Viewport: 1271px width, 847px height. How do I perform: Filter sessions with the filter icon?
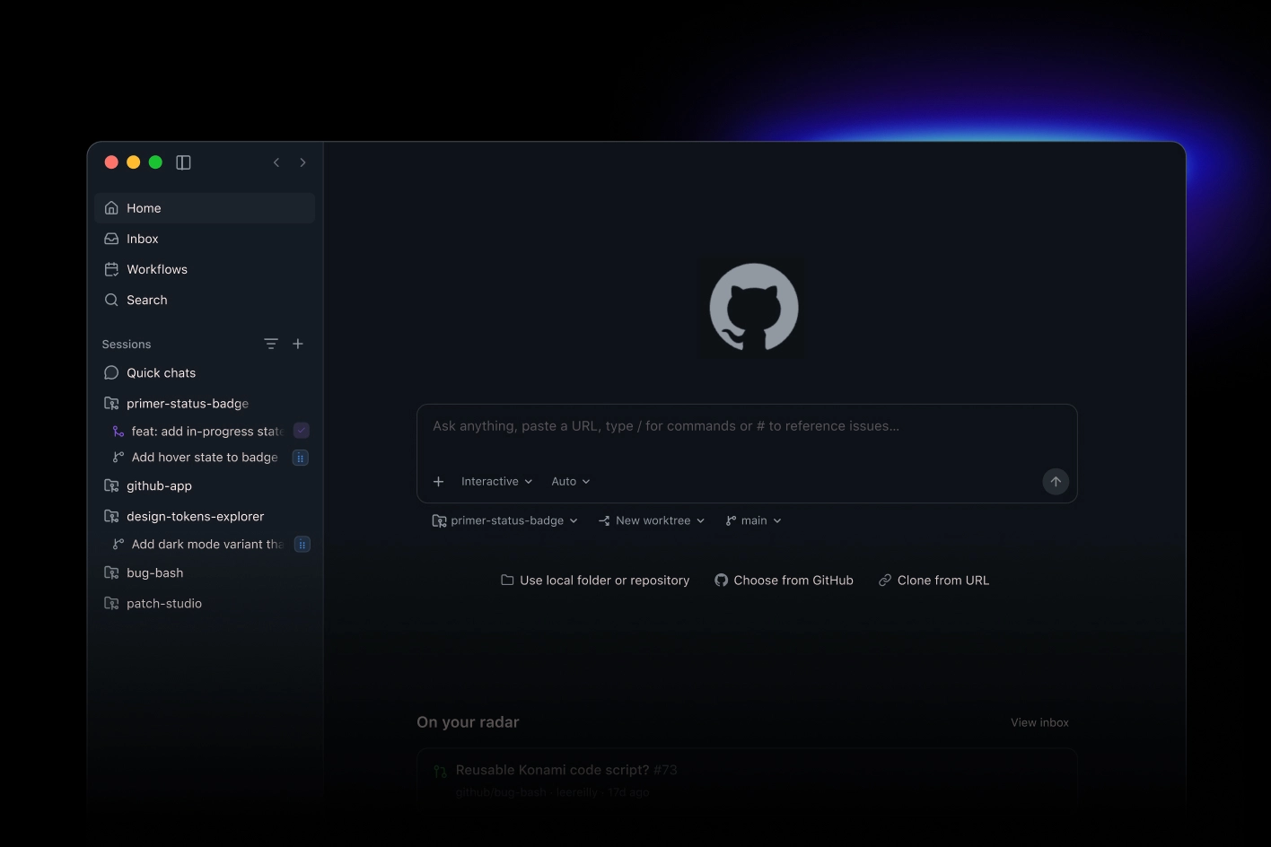[271, 344]
